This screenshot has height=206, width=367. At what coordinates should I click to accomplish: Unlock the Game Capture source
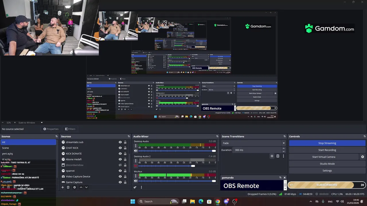[x=125, y=182]
